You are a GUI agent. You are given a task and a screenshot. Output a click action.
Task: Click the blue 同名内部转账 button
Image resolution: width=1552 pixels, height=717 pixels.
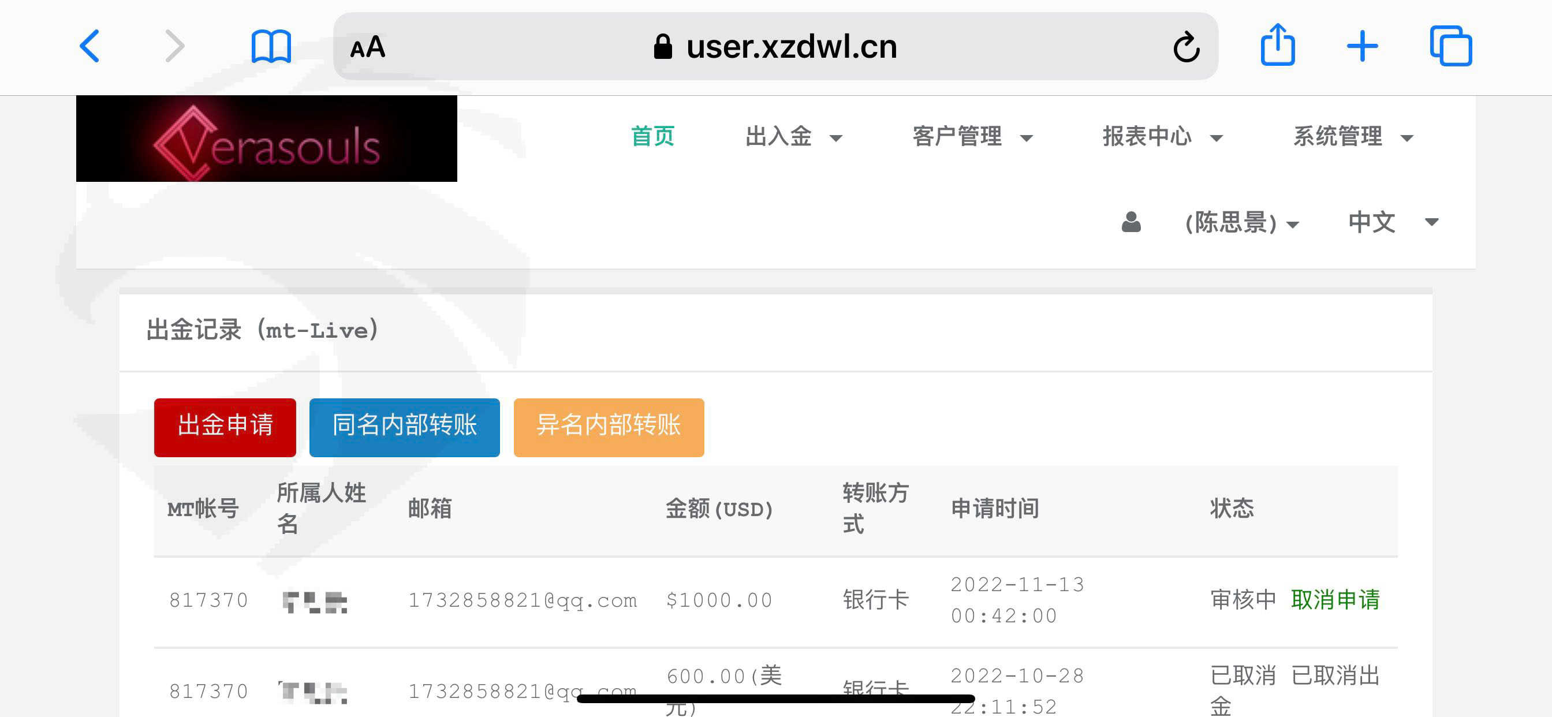pyautogui.click(x=404, y=427)
